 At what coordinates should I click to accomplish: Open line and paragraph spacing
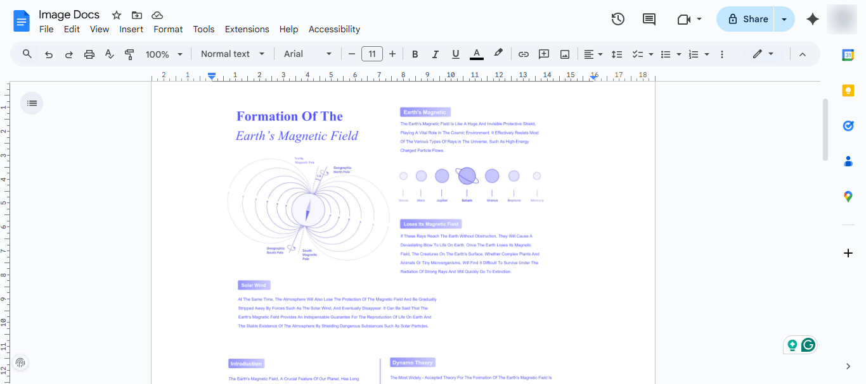coord(617,54)
